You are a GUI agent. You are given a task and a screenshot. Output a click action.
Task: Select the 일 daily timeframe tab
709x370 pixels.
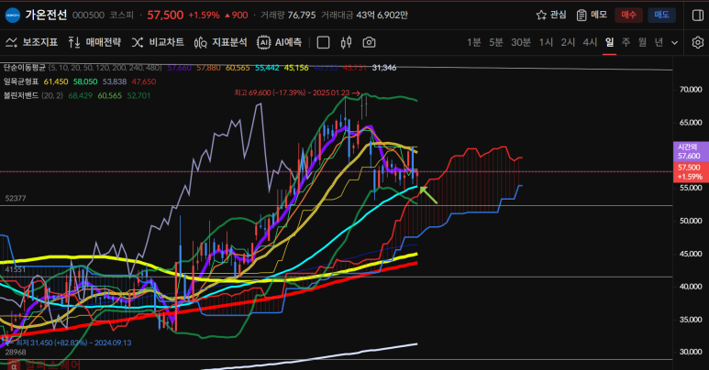coord(610,42)
